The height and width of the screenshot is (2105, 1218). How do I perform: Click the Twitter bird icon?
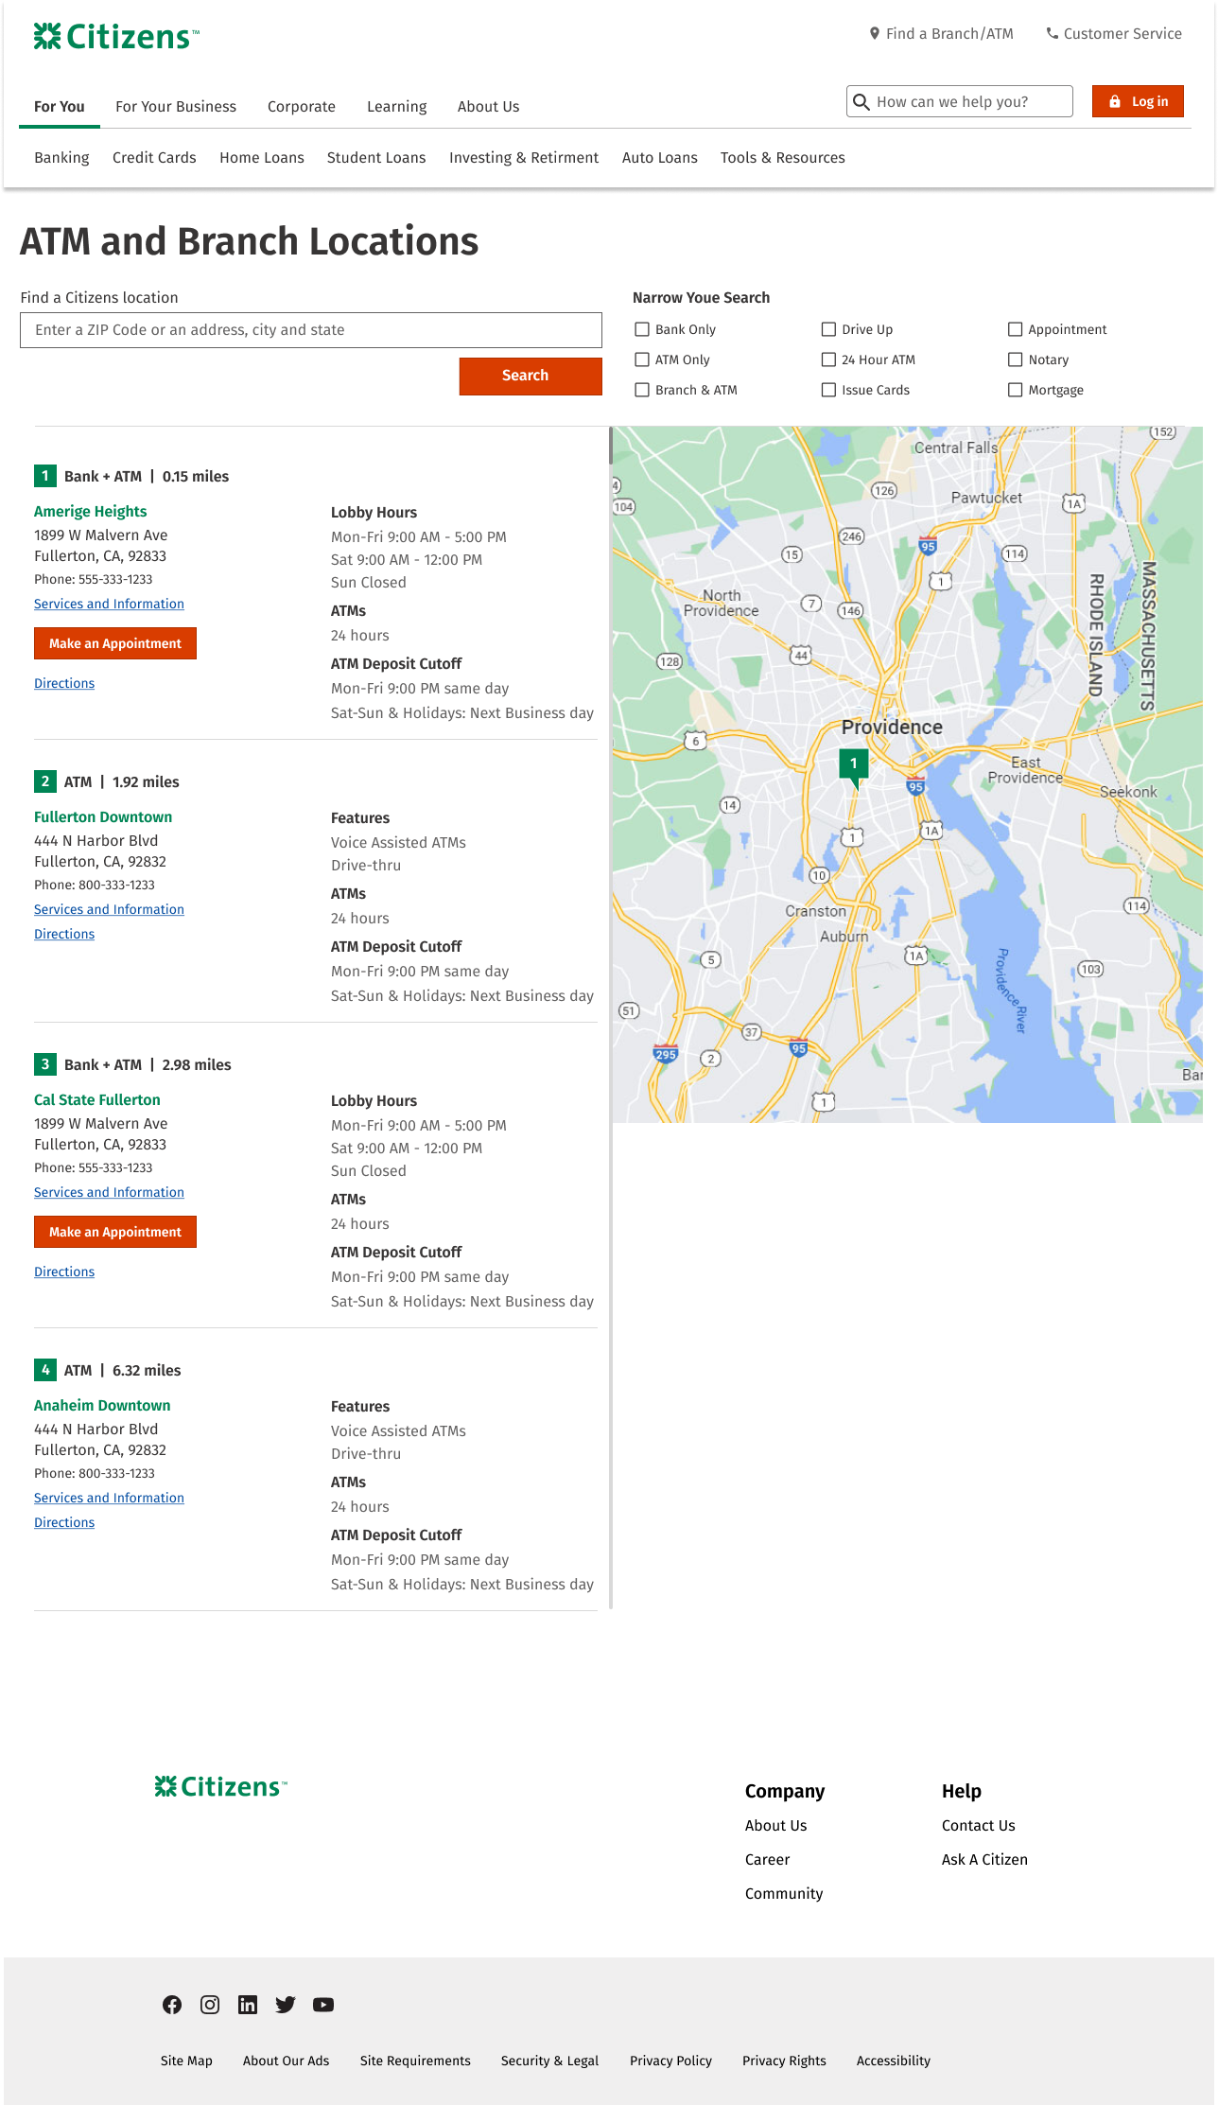point(286,2005)
